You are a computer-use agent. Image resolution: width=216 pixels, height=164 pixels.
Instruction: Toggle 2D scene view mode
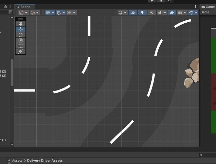pyautogui.click(x=133, y=13)
